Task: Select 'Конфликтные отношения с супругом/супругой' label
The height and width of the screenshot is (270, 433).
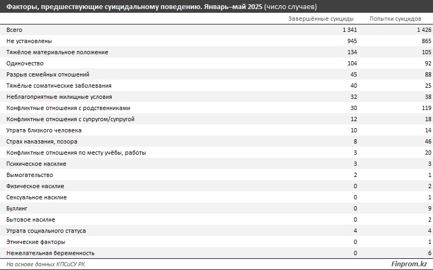Action: (x=71, y=119)
